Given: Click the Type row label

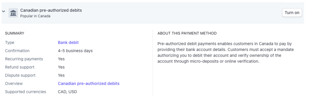Looking at the screenshot, I should tap(9, 43).
